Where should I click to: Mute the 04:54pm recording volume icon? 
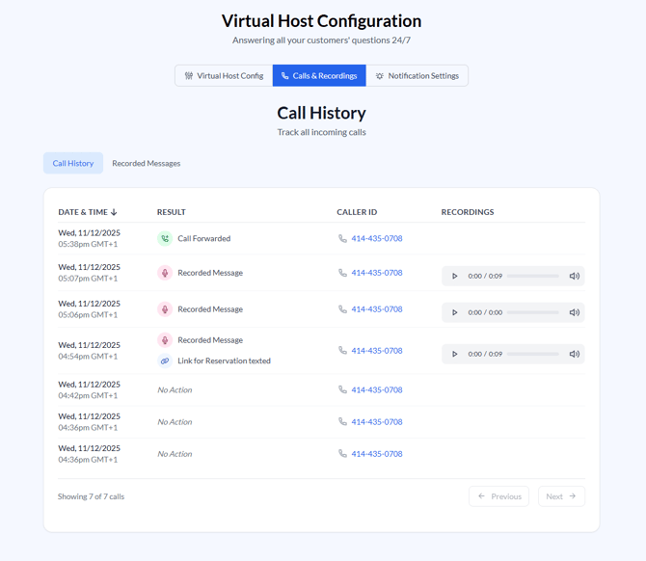[x=575, y=355]
